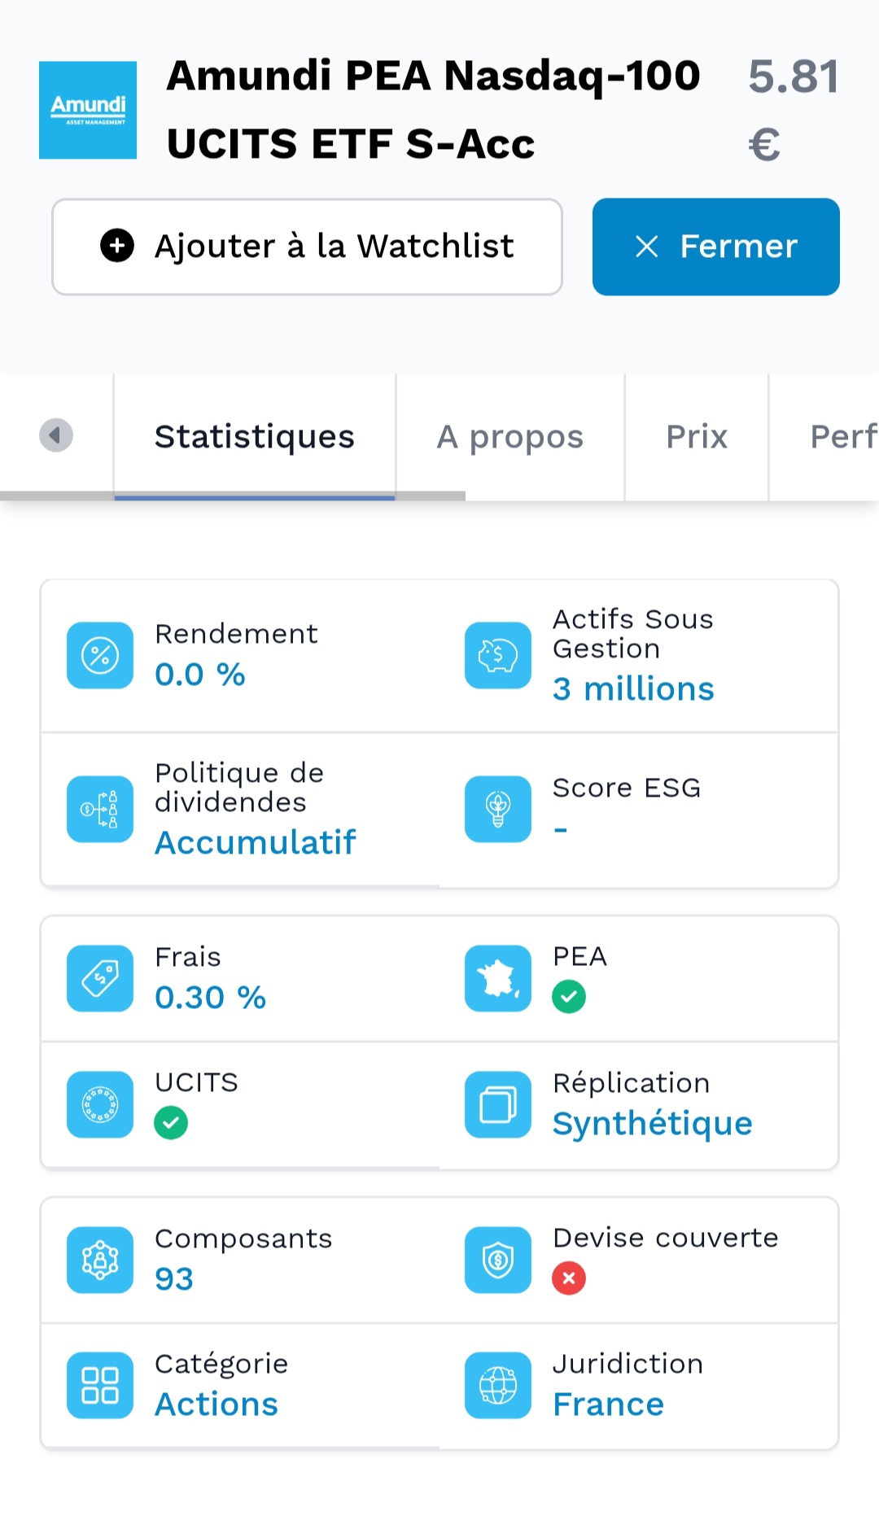The image size is (879, 1516).
Task: Click the Juridiction globe icon
Action: coord(497,1385)
